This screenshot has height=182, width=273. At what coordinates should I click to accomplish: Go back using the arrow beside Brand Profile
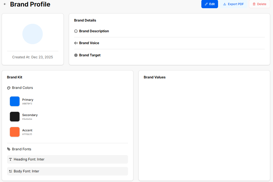pos(5,4)
